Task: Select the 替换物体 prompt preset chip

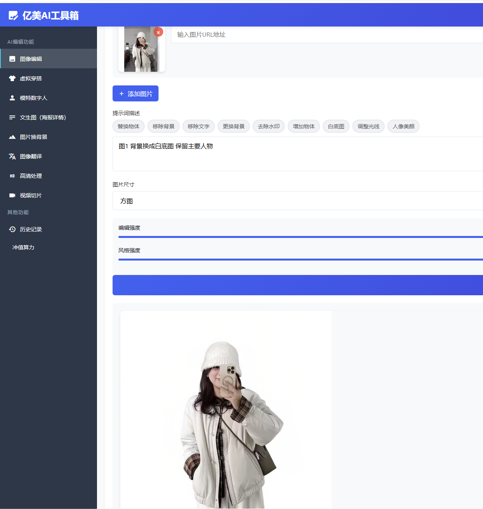Action: (x=129, y=126)
